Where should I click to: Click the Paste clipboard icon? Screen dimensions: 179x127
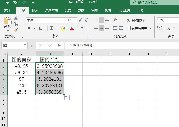point(8,22)
